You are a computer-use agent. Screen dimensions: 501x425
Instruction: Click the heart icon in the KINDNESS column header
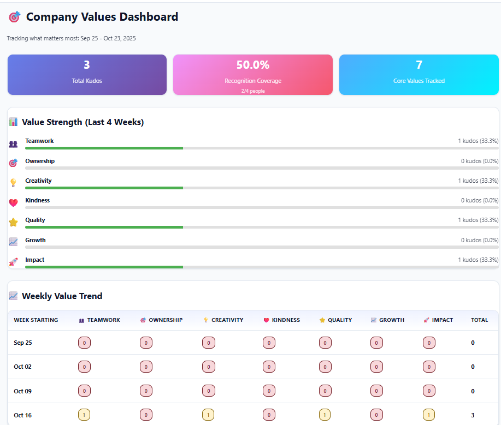(267, 320)
